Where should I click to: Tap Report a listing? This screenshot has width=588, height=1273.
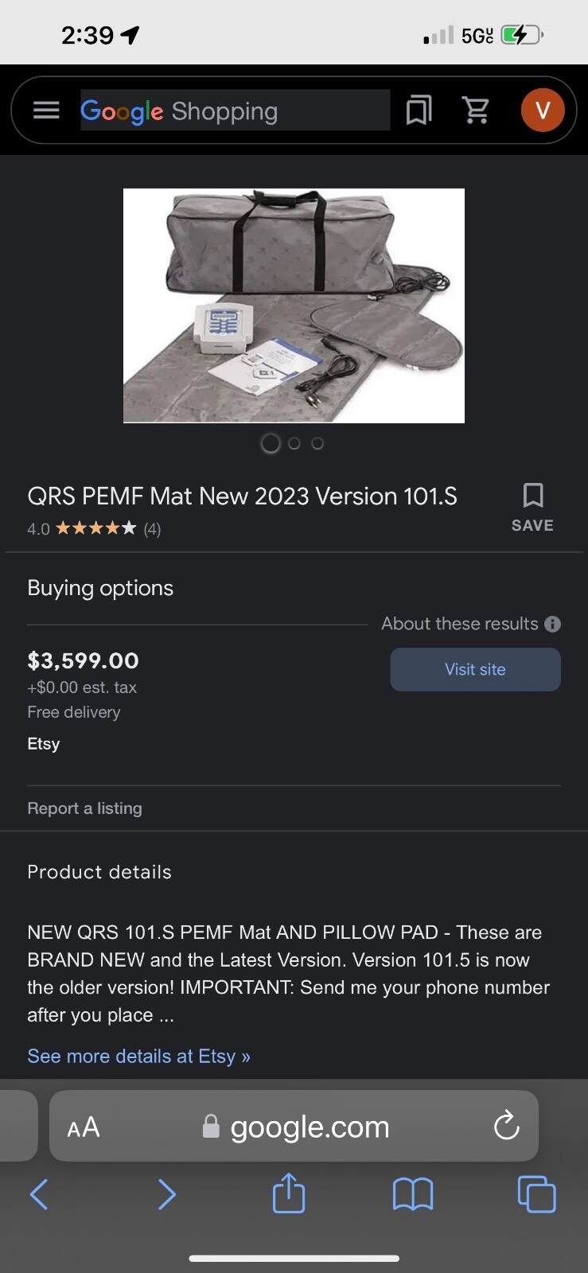click(x=84, y=808)
